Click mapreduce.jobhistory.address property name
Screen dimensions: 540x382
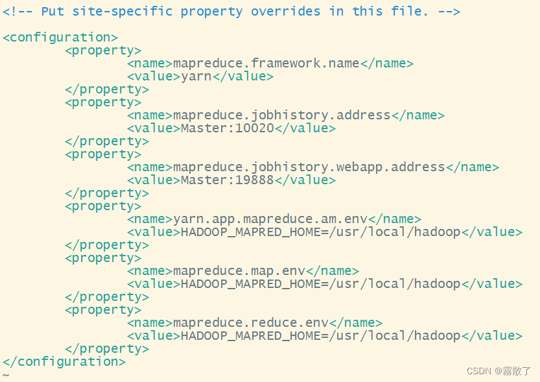[x=282, y=115]
